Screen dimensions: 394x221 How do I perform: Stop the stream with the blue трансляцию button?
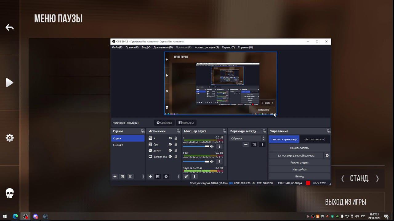(x=284, y=139)
